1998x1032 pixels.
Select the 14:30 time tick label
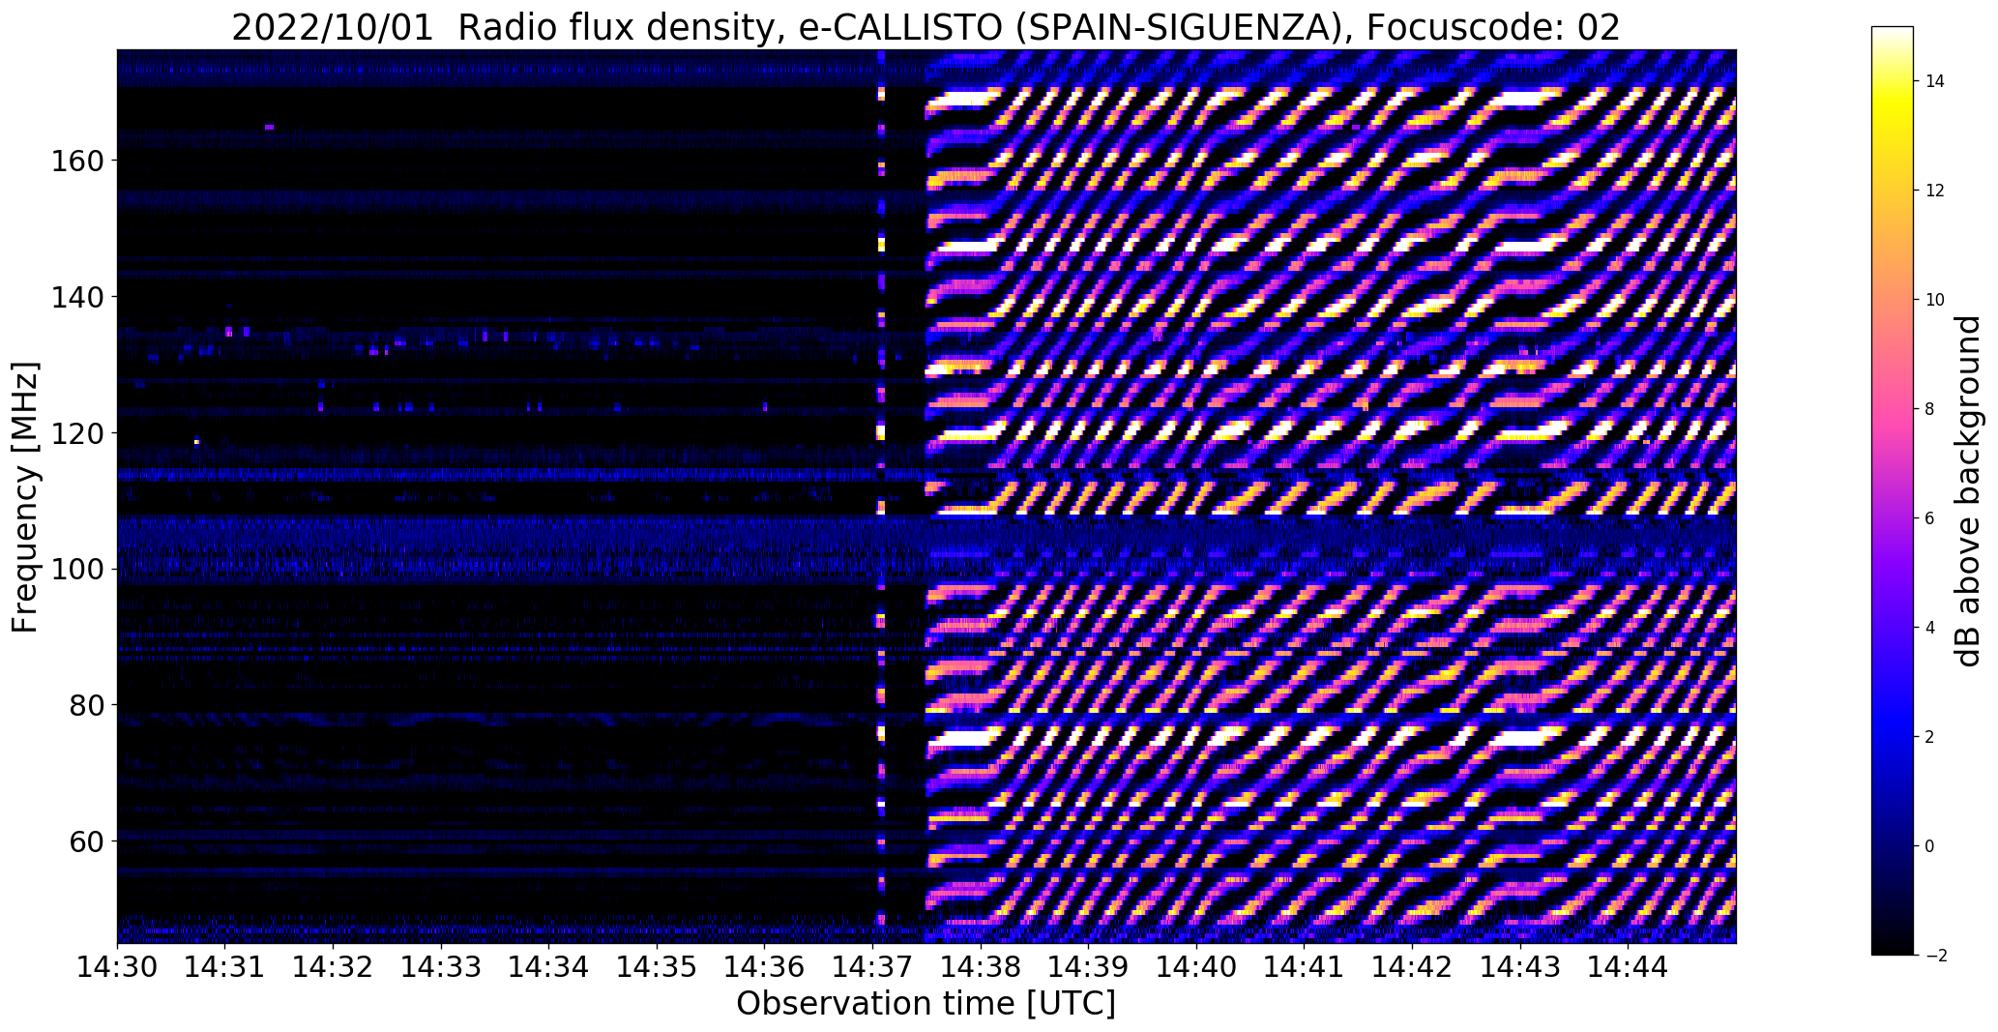[117, 966]
